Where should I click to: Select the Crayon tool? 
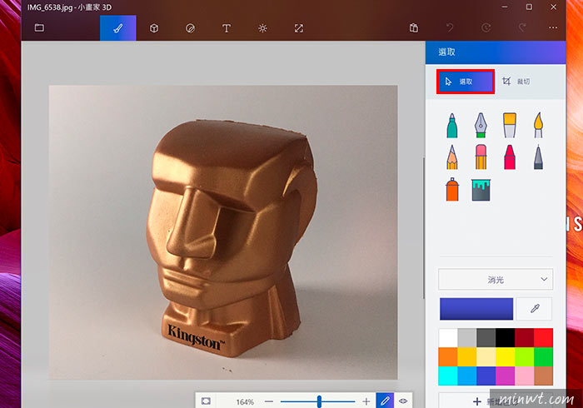(510, 157)
